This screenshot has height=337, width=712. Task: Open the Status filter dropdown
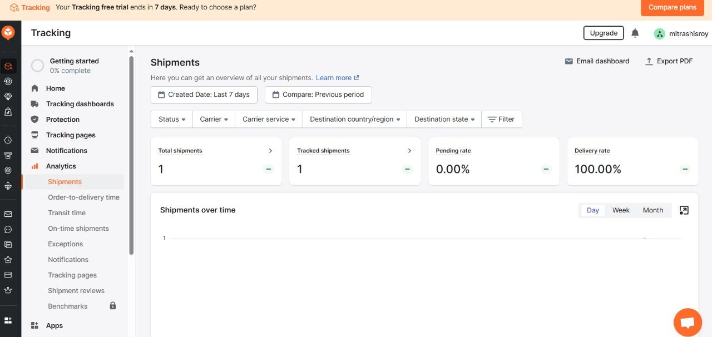click(x=171, y=119)
